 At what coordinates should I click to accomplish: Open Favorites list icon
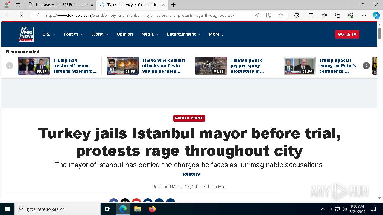pos(324,15)
